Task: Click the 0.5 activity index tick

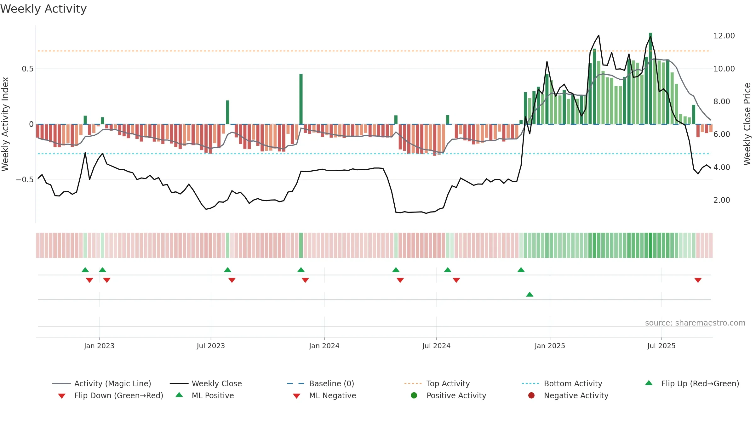Action: pyautogui.click(x=28, y=69)
